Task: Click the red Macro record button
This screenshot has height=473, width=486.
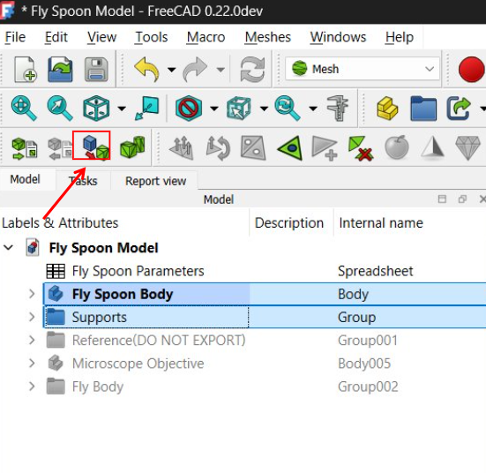Action: 471,69
